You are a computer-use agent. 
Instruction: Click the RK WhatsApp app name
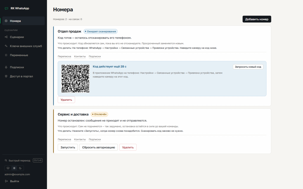20,8
